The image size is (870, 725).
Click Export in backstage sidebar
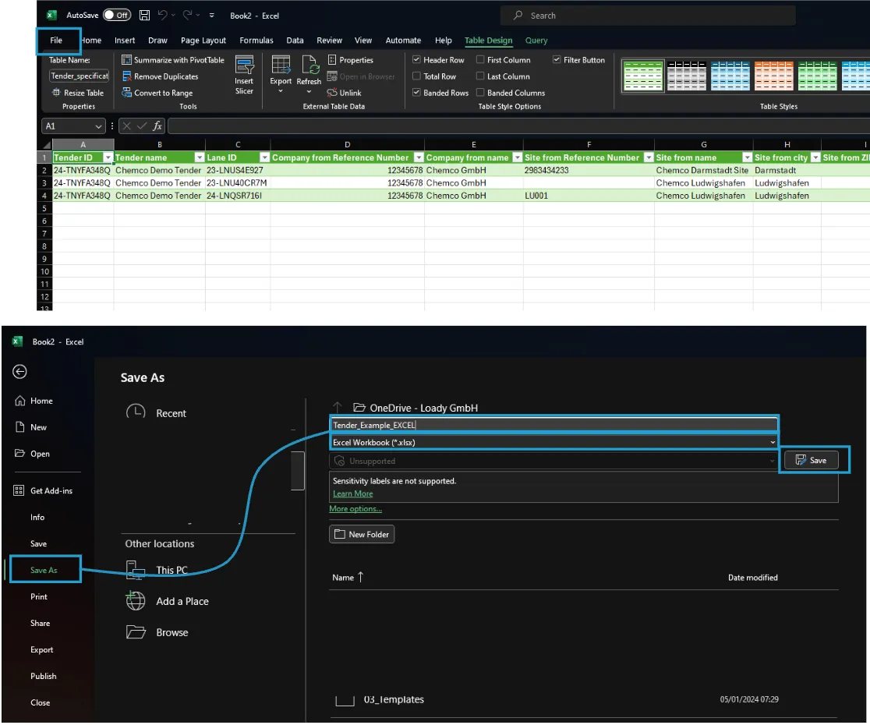coord(42,650)
